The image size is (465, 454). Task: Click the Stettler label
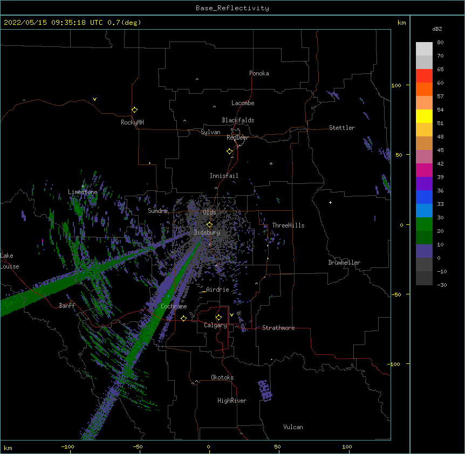(x=342, y=128)
